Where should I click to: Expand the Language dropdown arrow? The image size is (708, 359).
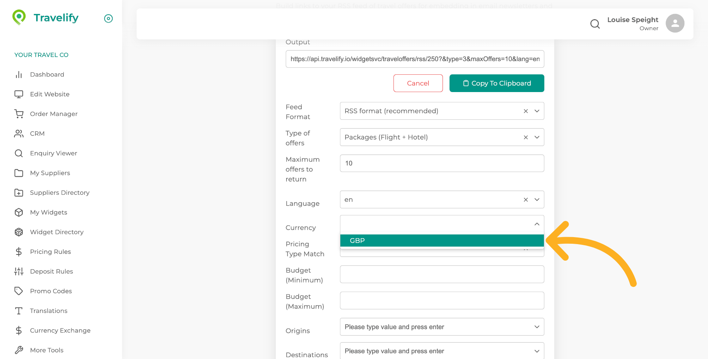(x=537, y=200)
